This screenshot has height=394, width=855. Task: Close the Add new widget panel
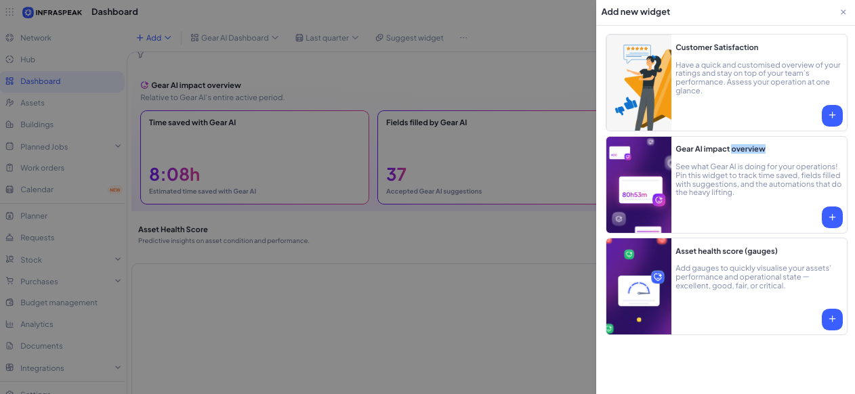coord(843,12)
